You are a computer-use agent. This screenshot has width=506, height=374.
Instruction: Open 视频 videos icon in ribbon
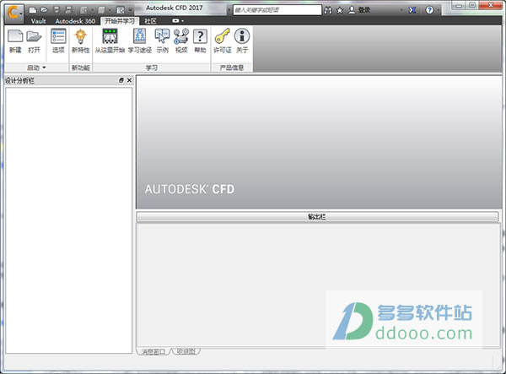[x=181, y=41]
